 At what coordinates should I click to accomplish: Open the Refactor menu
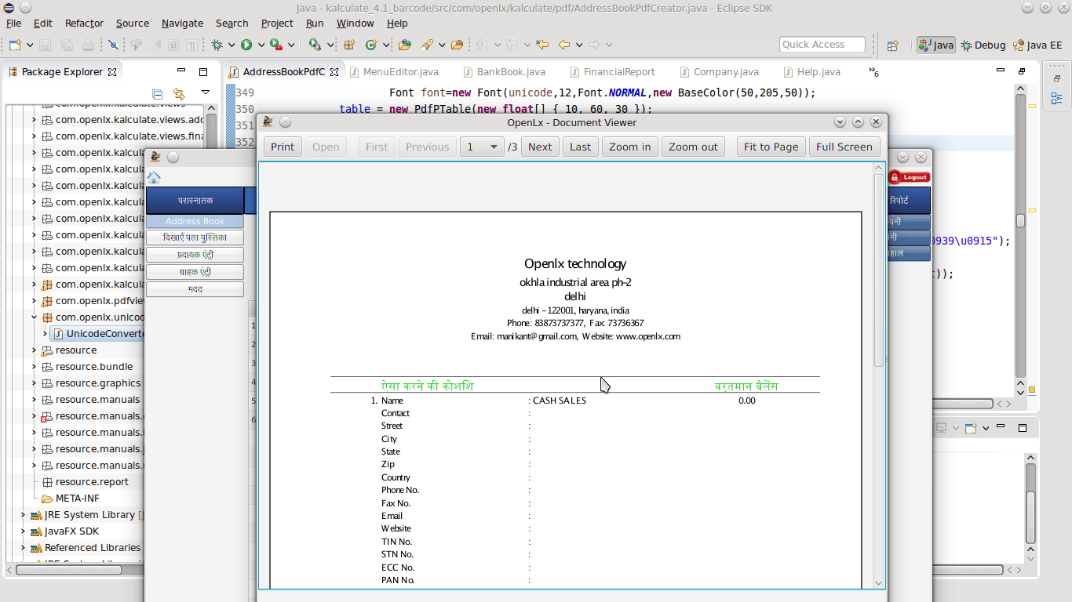pos(84,24)
